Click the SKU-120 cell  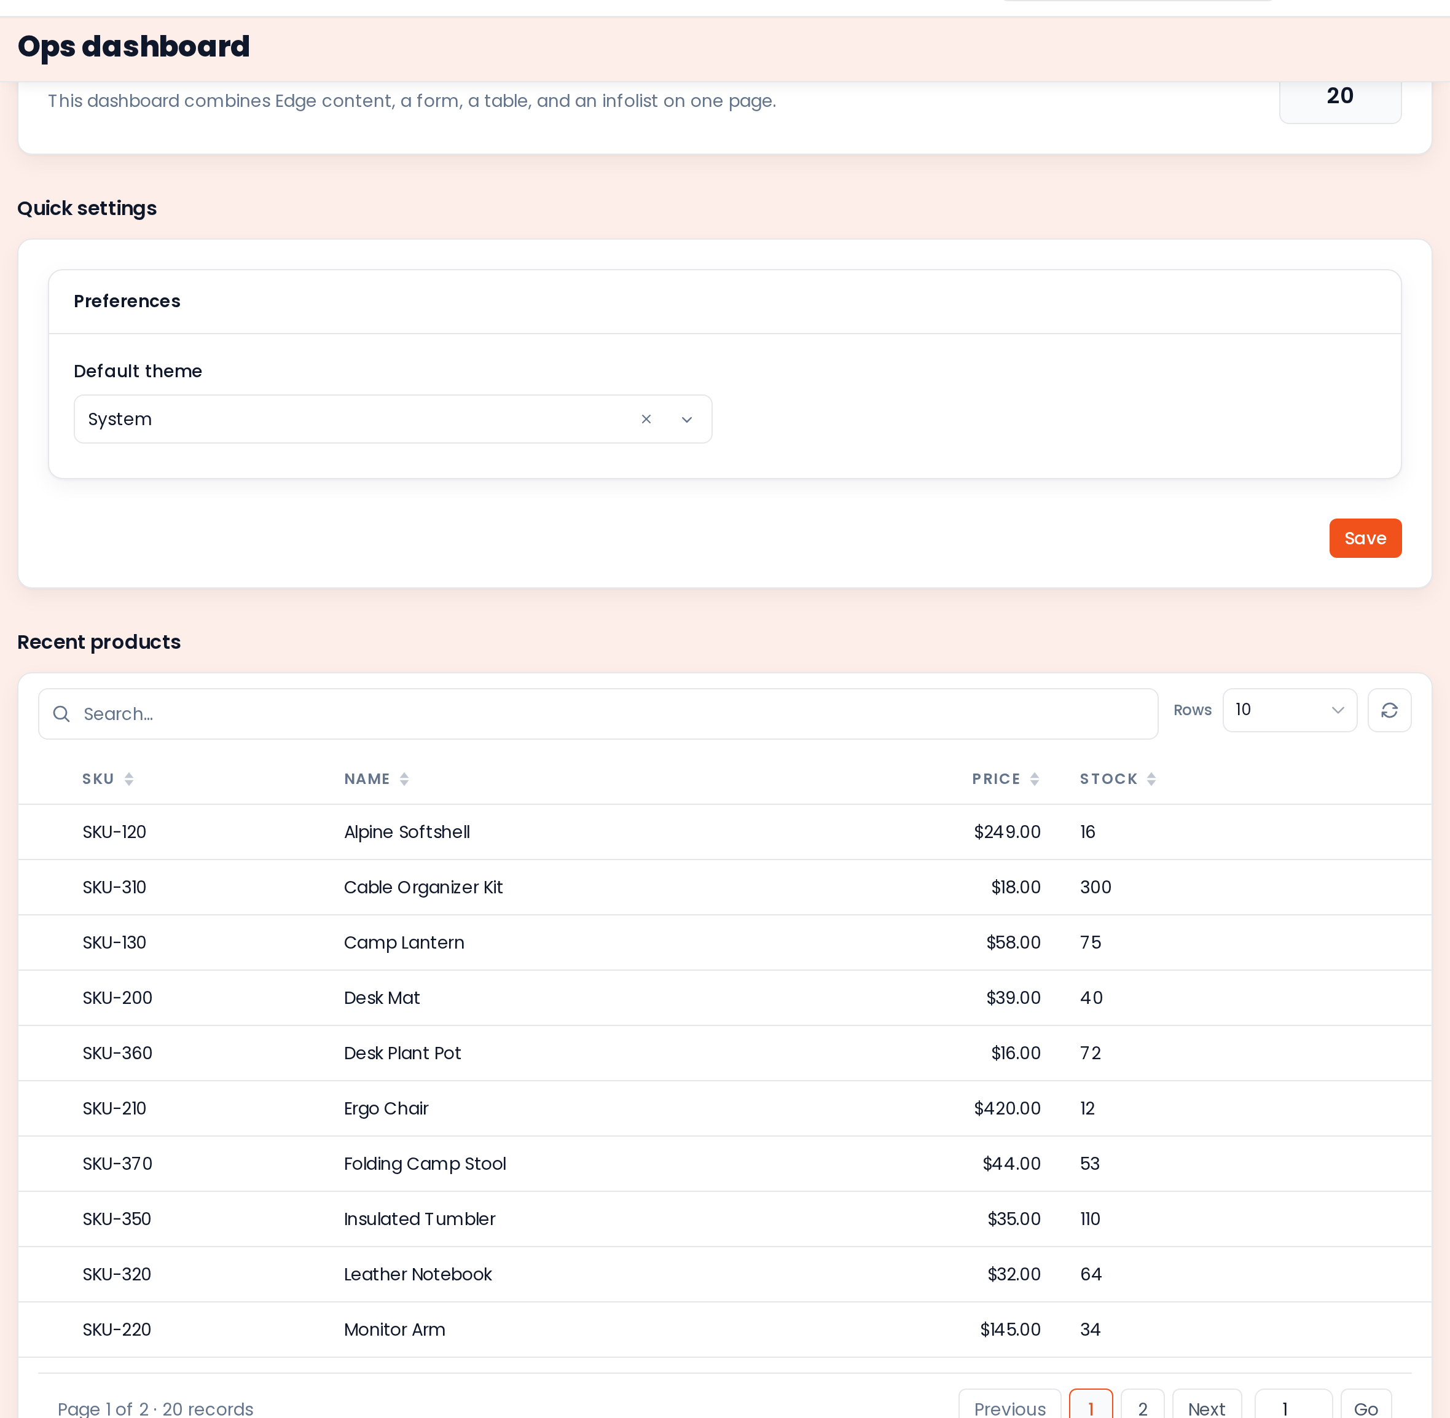coord(114,832)
